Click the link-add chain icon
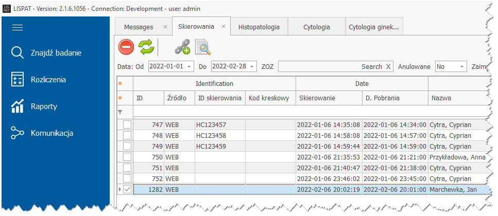The height and width of the screenshot is (216, 498). 182,48
